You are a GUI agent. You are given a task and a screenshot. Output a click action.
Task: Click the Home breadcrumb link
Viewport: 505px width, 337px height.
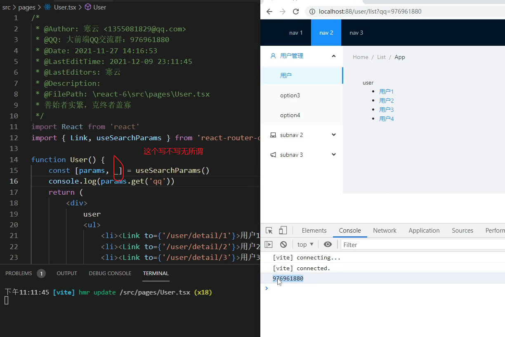coord(360,57)
